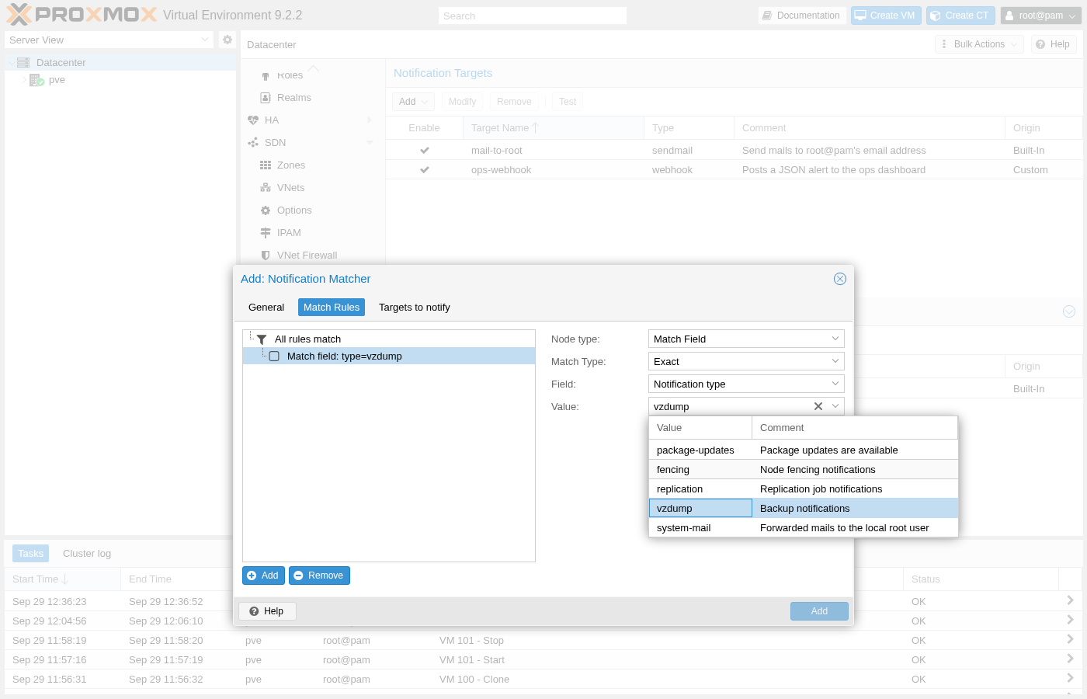1087x699 pixels.
Task: Sort by Target Name column header
Action: coord(553,128)
